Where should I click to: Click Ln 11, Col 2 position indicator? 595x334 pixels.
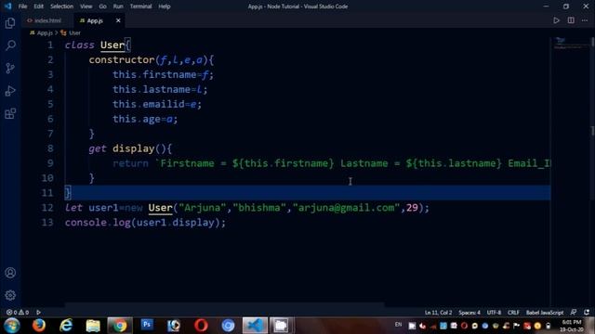click(438, 313)
